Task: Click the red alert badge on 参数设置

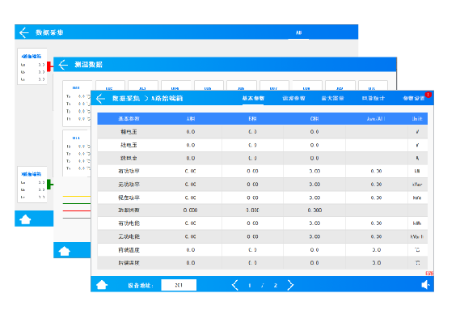Action: (x=428, y=95)
